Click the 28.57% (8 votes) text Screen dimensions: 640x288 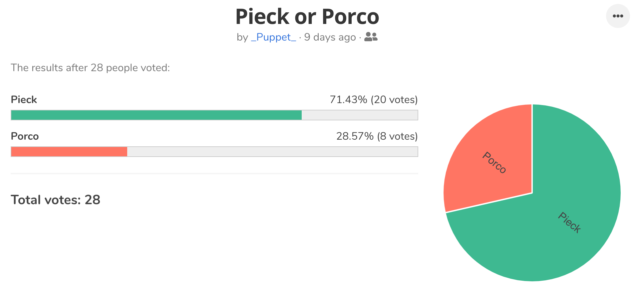point(377,136)
